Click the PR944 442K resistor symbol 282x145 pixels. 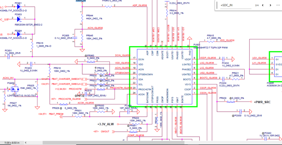tap(82, 18)
